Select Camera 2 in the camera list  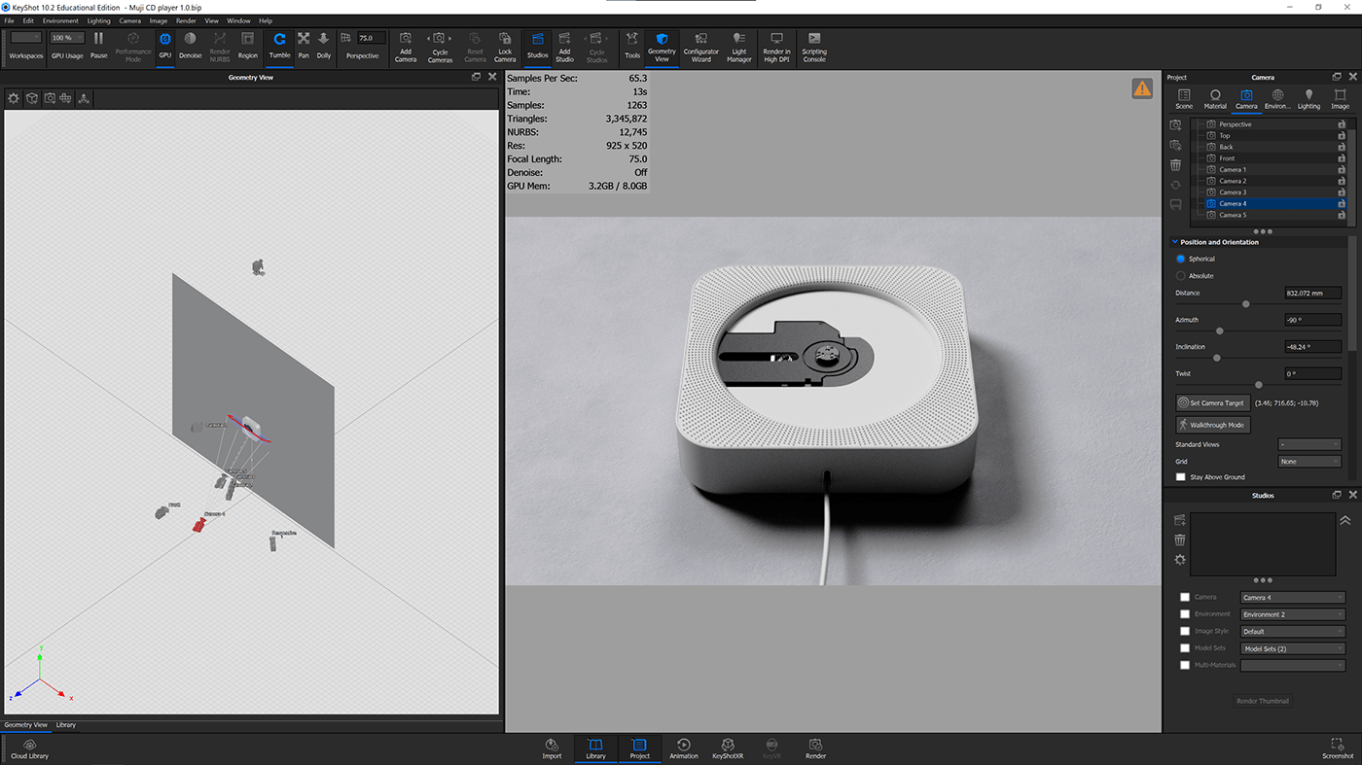coord(1255,180)
